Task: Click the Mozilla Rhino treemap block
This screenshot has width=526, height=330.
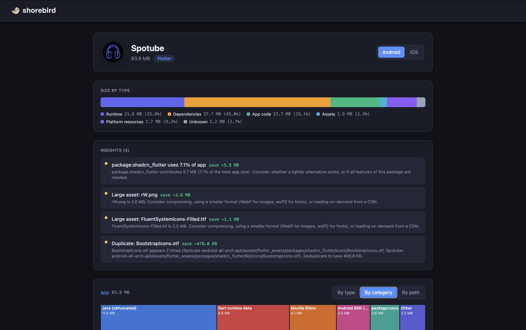Action: coord(313,317)
